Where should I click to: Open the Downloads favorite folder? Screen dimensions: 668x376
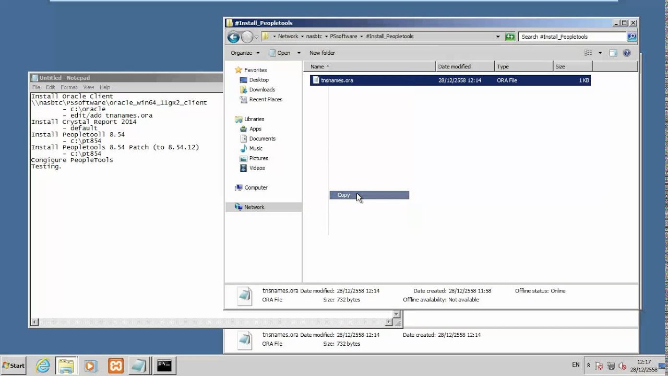pyautogui.click(x=262, y=90)
